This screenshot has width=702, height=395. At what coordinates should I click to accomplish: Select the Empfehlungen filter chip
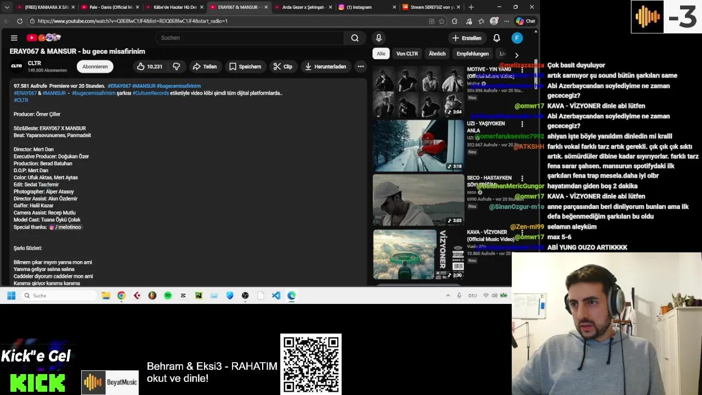473,54
